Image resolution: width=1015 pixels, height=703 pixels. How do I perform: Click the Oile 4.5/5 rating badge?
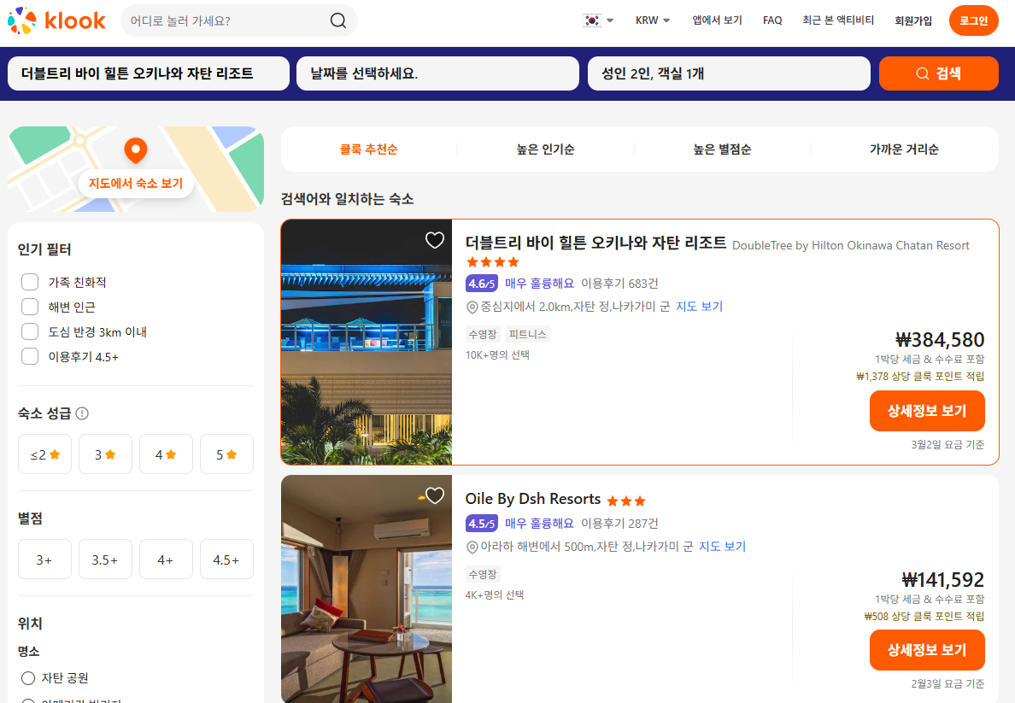[x=482, y=524]
